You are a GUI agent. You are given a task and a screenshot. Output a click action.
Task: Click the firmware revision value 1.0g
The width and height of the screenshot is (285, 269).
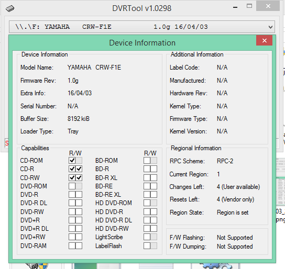coord(73,81)
